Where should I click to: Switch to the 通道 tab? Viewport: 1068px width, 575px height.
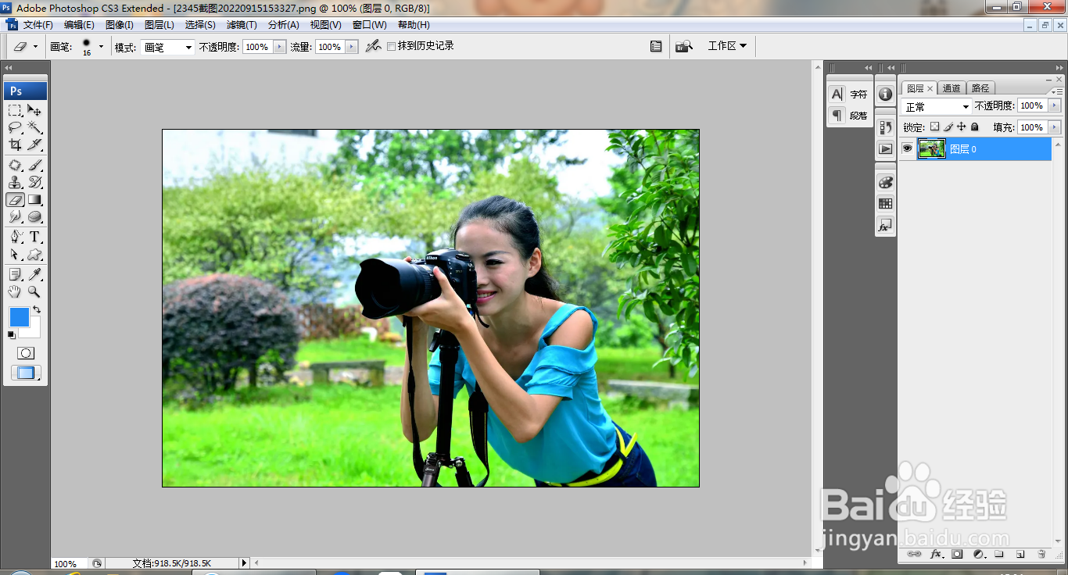click(952, 88)
